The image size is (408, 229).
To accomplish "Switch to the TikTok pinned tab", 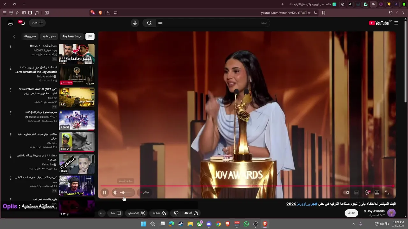I will pos(350,4).
